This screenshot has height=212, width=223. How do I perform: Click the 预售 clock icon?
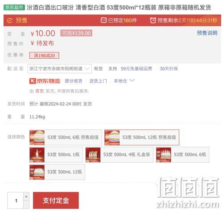point(10,20)
